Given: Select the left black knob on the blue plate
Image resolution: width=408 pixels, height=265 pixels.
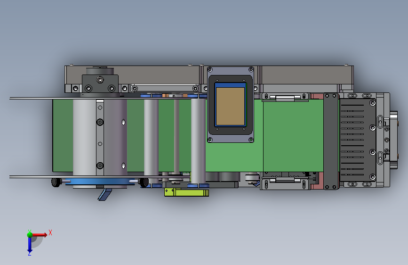Looking at the screenshot, I should pos(56,182).
